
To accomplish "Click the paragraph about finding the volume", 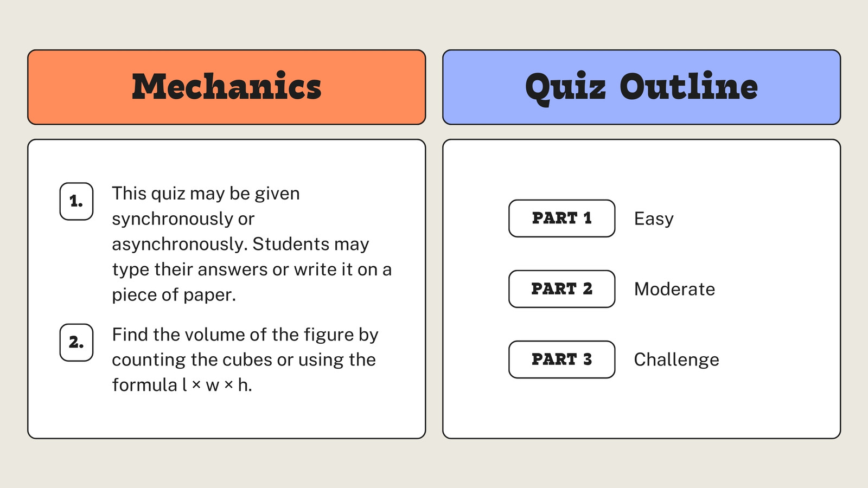I will (245, 359).
